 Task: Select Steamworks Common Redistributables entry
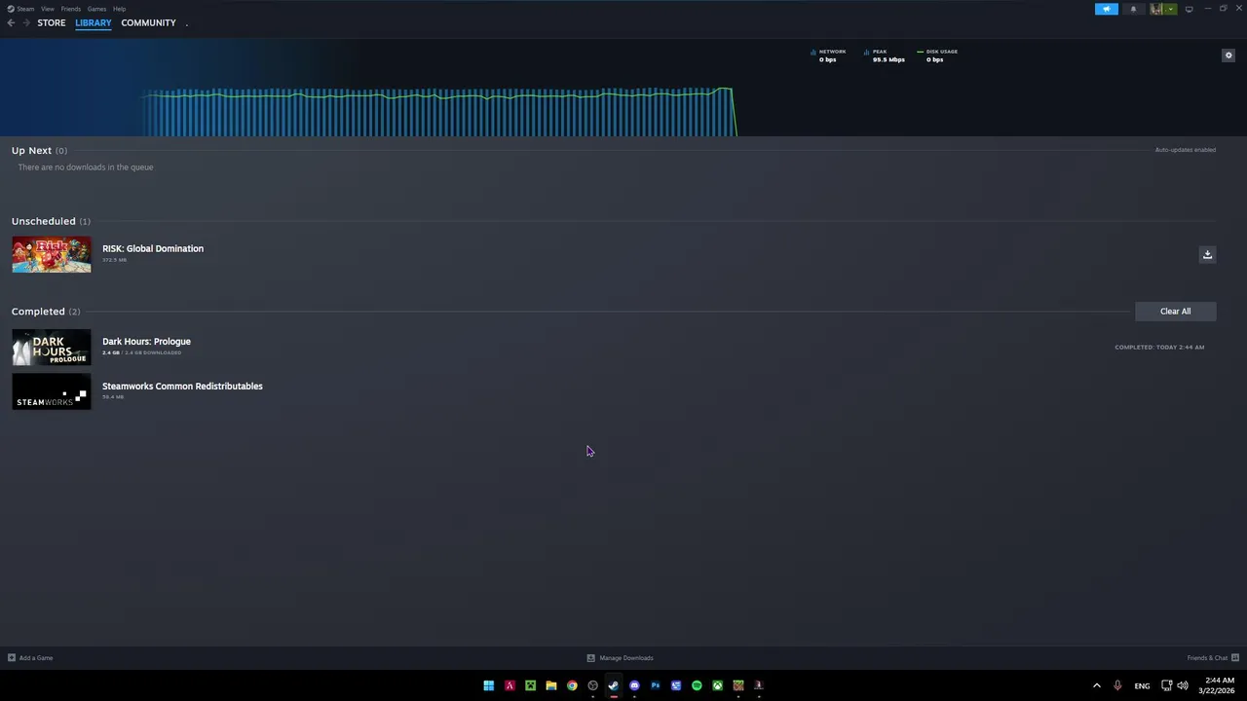point(182,387)
